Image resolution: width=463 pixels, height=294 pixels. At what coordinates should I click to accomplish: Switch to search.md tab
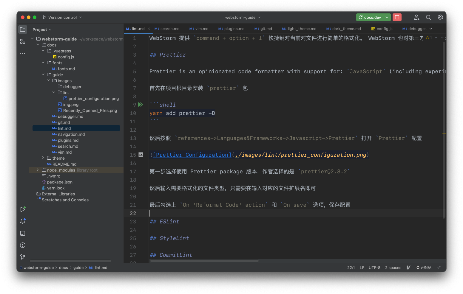[x=167, y=29]
